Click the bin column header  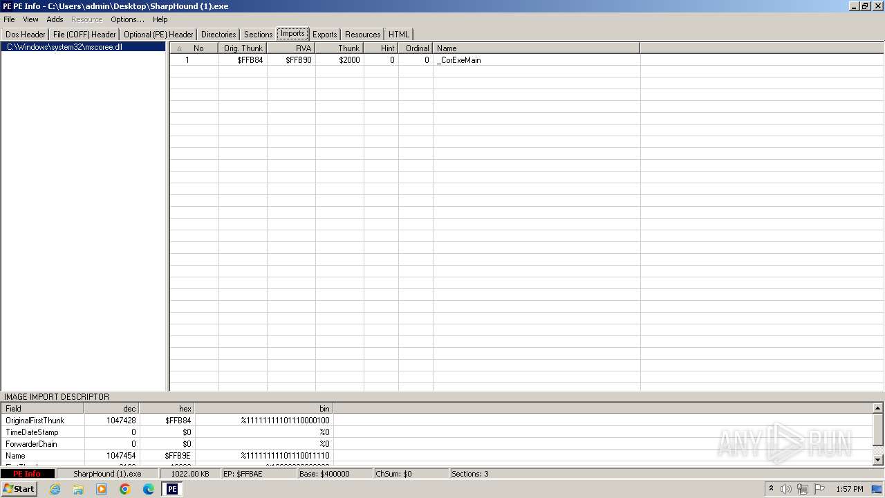tap(263, 409)
